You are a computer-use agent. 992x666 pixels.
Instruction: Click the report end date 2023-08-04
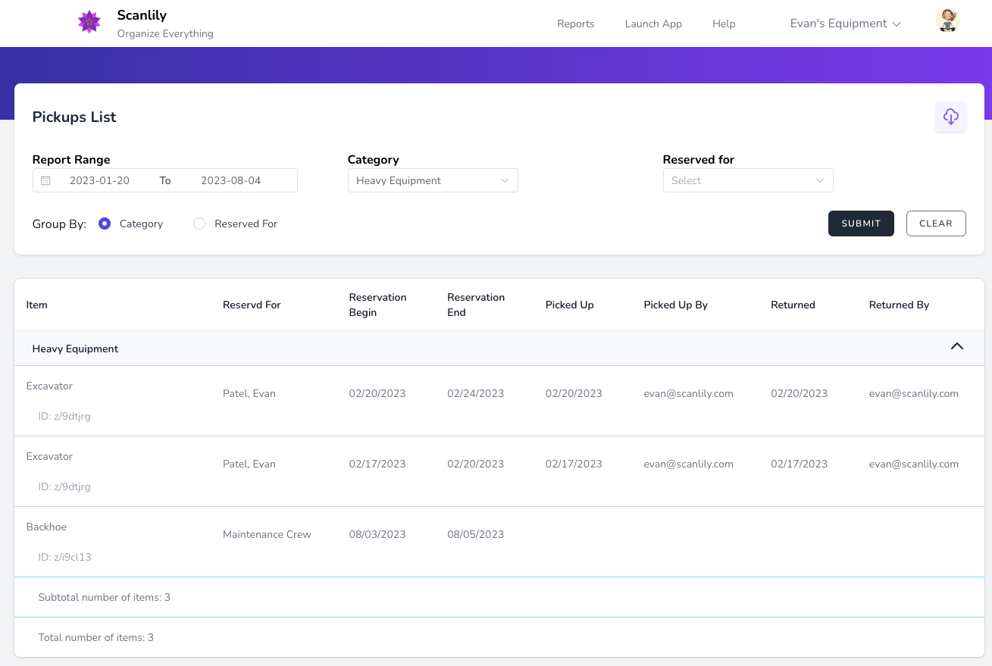(x=230, y=180)
